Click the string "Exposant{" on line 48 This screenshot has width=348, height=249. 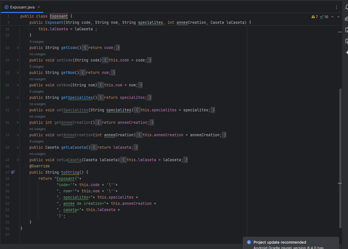tap(67, 179)
